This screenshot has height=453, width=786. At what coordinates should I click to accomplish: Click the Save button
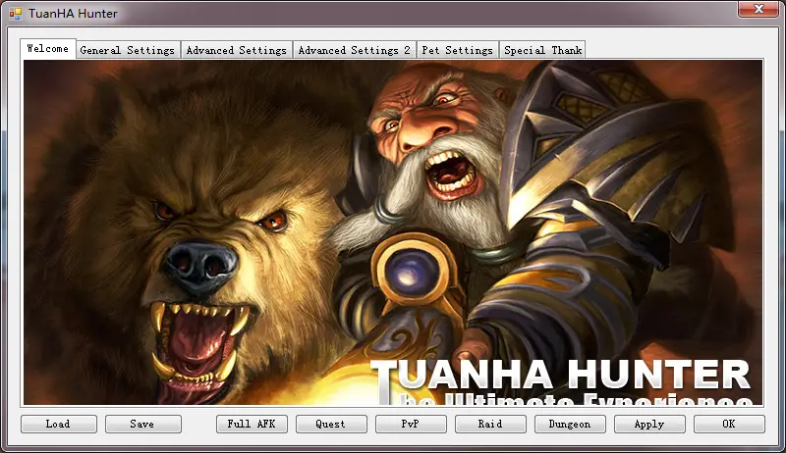tap(142, 425)
